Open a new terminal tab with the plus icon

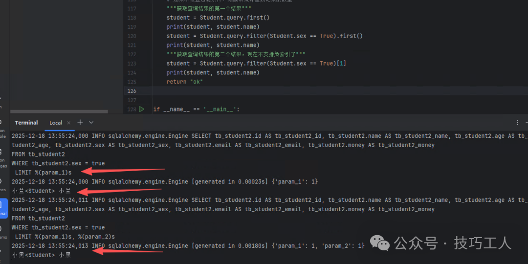point(80,122)
